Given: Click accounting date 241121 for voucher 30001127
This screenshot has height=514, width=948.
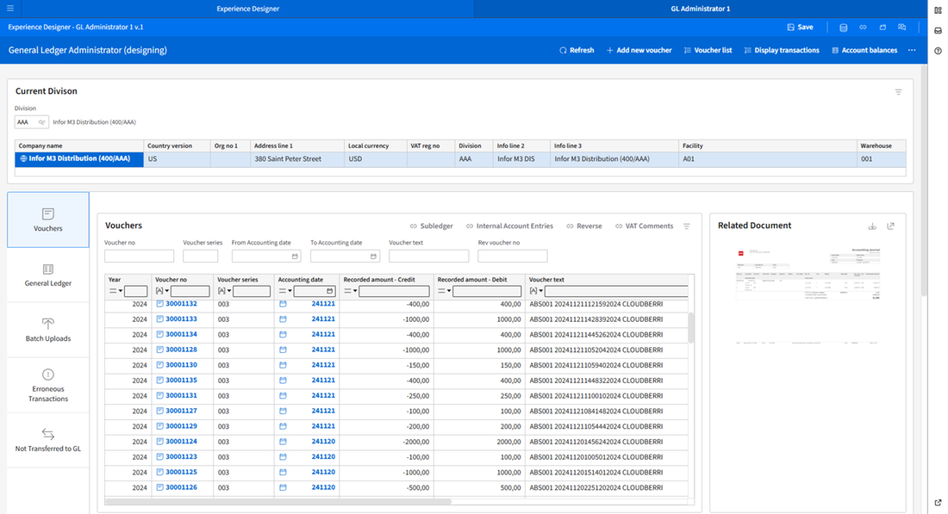Looking at the screenshot, I should 323,411.
